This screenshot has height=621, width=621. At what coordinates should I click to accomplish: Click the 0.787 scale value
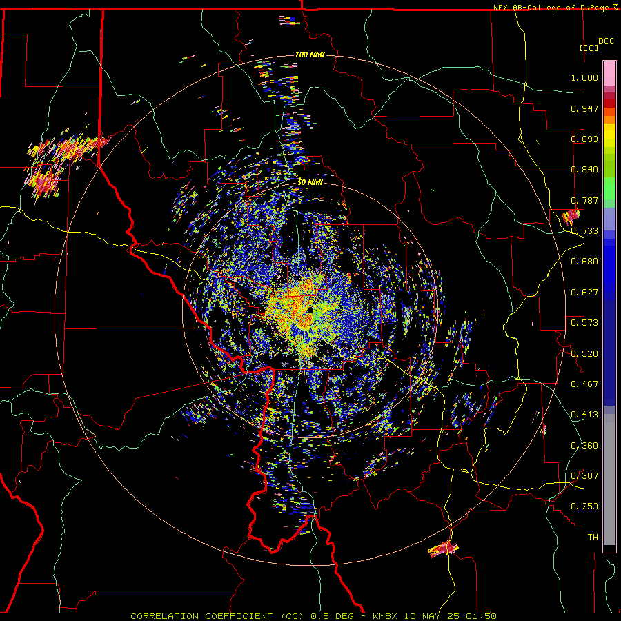[584, 200]
